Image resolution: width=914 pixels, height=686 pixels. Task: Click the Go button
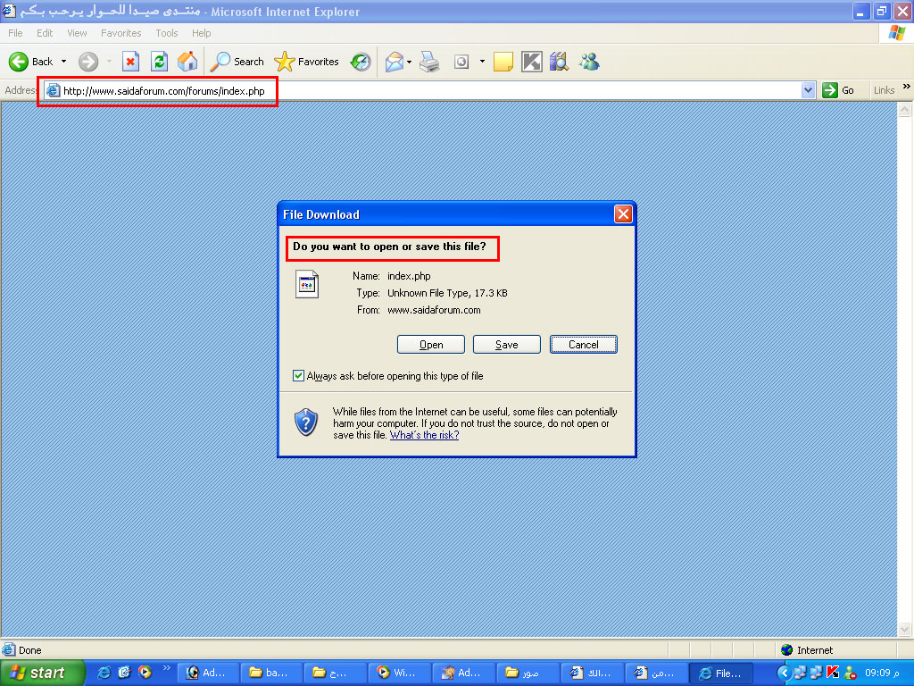[837, 90]
